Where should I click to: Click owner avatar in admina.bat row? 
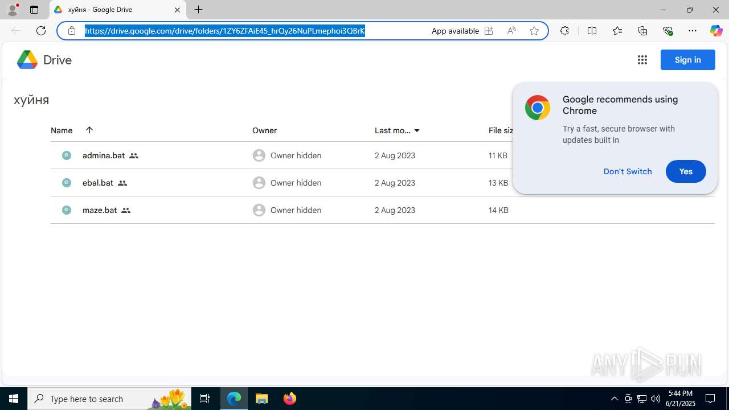click(x=259, y=155)
